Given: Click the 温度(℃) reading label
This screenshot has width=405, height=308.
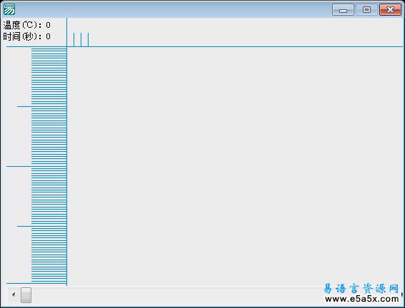Looking at the screenshot, I should pos(27,25).
